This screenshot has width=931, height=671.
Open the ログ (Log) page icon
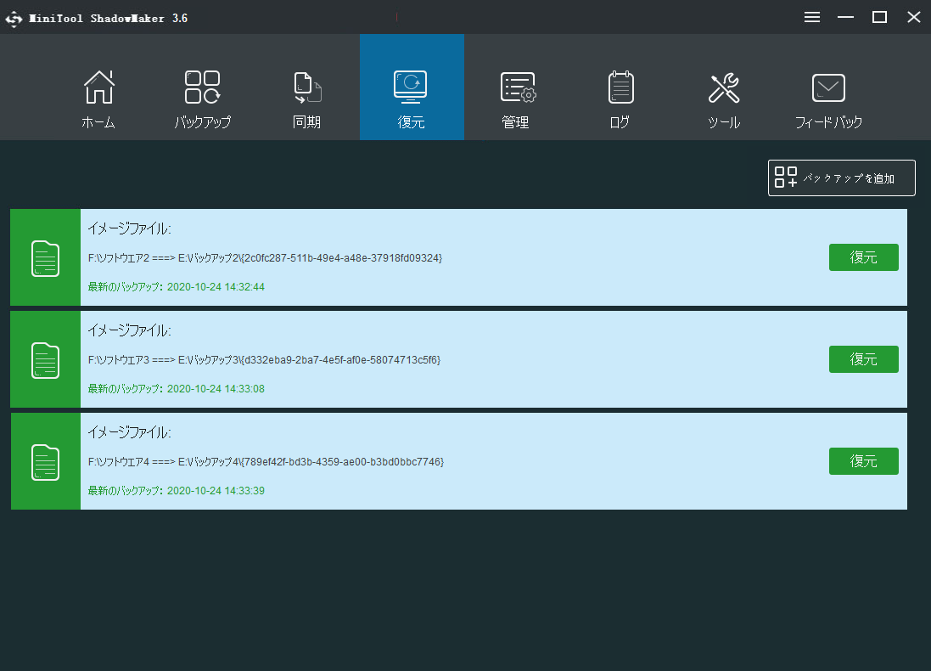(620, 87)
